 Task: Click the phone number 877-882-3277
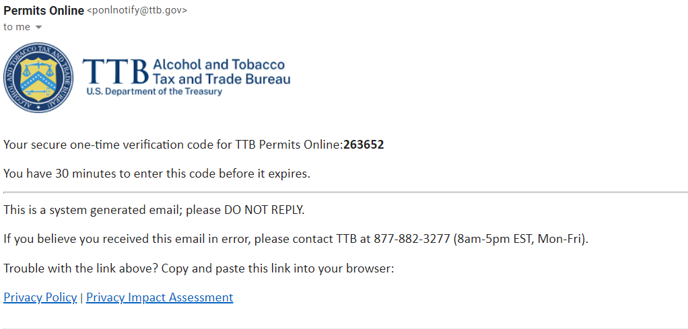412,239
